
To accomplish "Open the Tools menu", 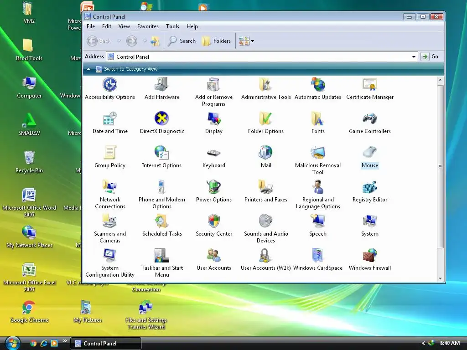I will point(172,26).
